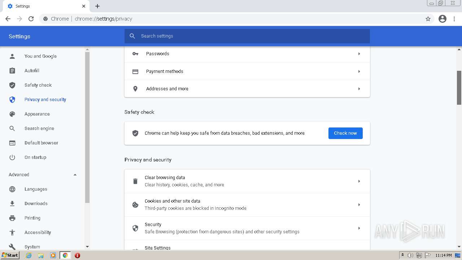
Task: Bookmark this page with the star icon
Action: 428,19
